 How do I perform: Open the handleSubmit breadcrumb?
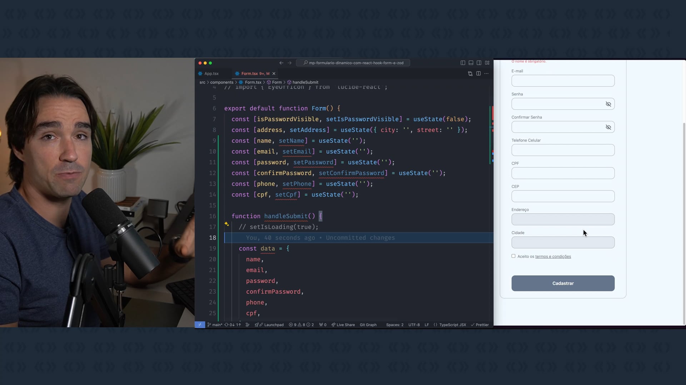[x=305, y=82]
